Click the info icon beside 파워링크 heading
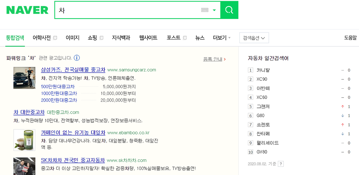 [77, 58]
